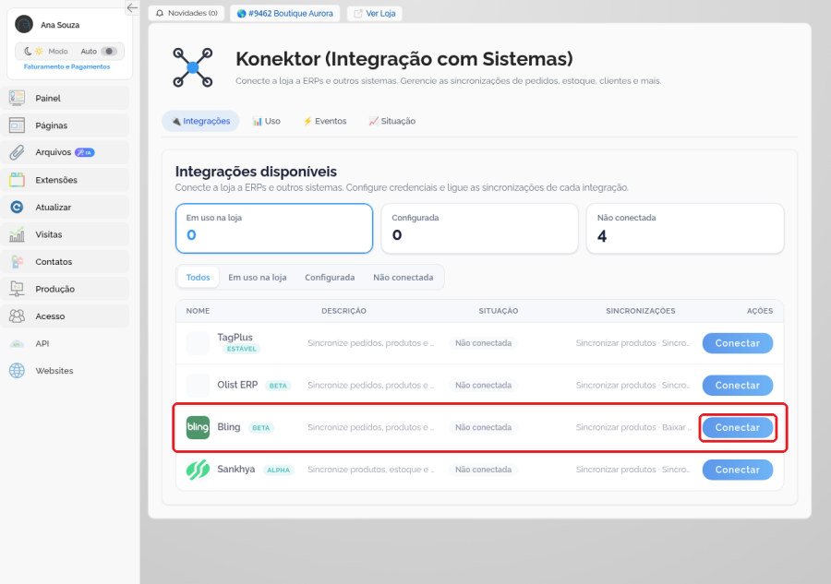831x584 pixels.
Task: Click the SINCRONIZAÇÕES column header
Action: [640, 311]
